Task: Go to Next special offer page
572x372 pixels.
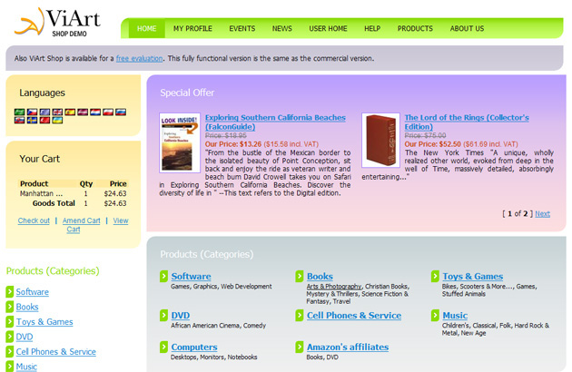Action: click(542, 214)
